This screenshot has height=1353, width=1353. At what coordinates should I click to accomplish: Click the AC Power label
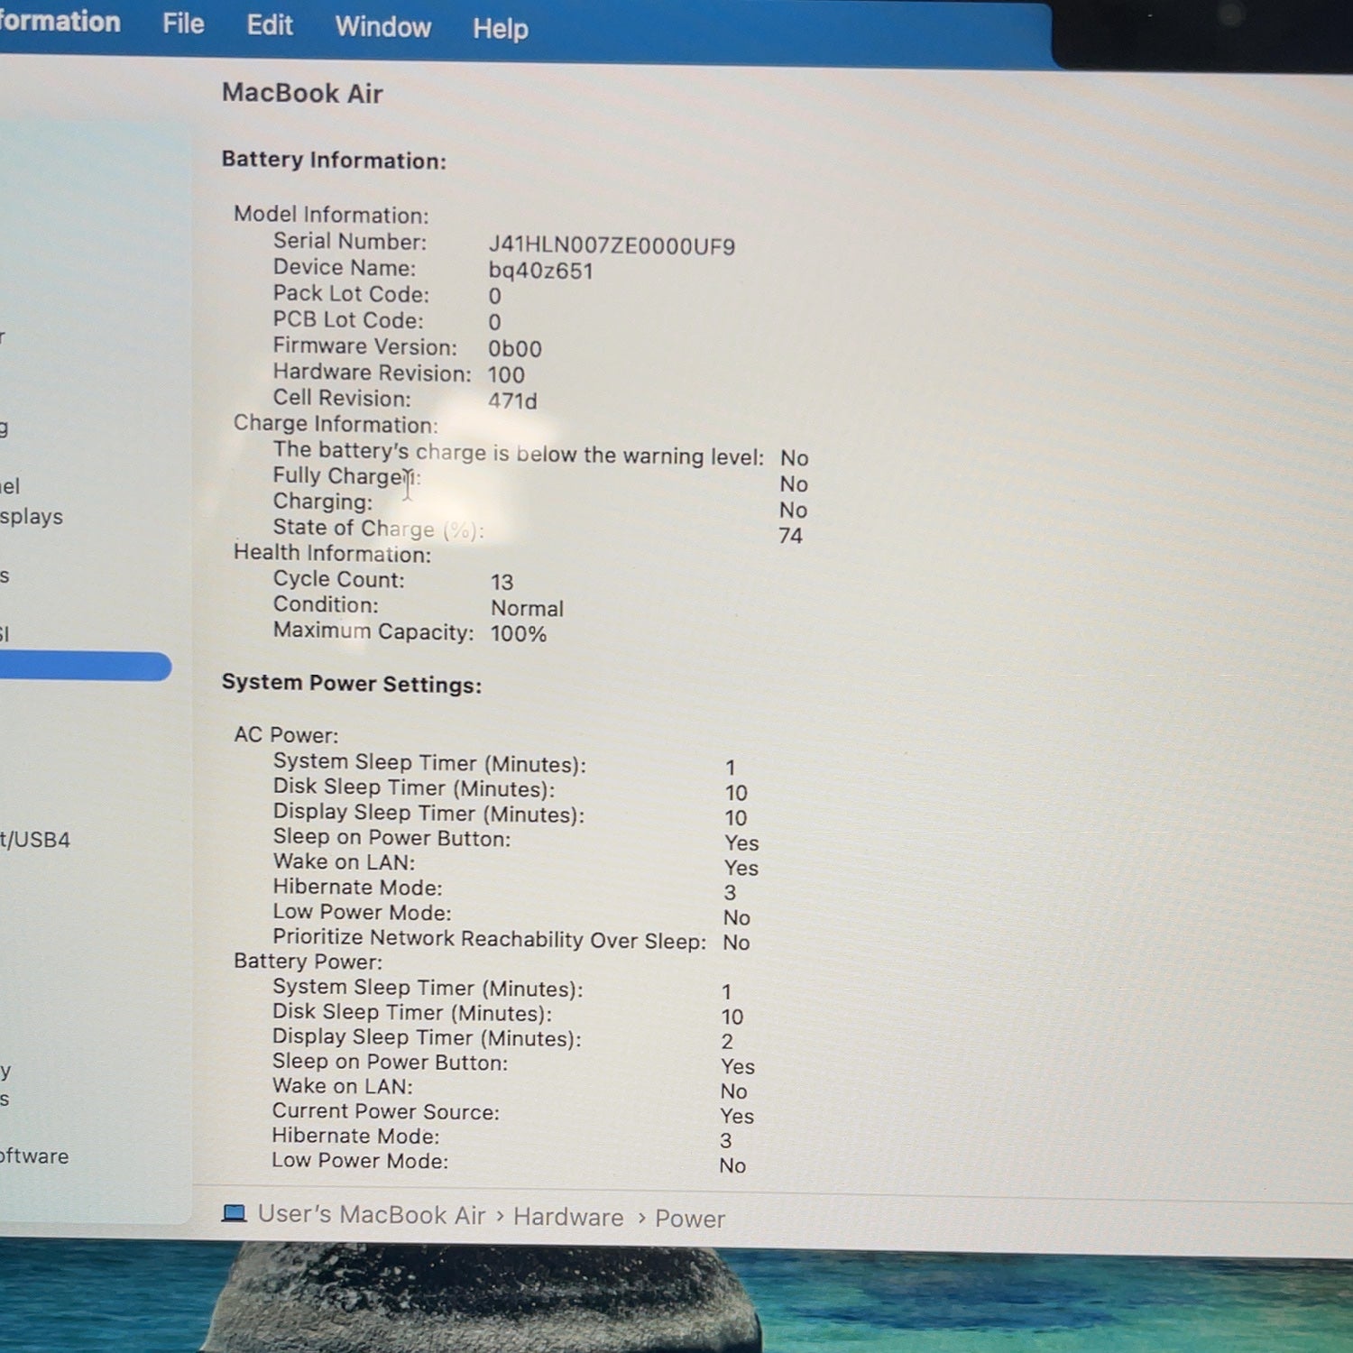(x=286, y=735)
